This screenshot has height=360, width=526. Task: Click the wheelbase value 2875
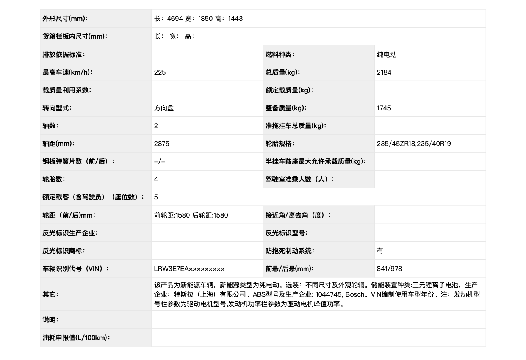(x=161, y=144)
